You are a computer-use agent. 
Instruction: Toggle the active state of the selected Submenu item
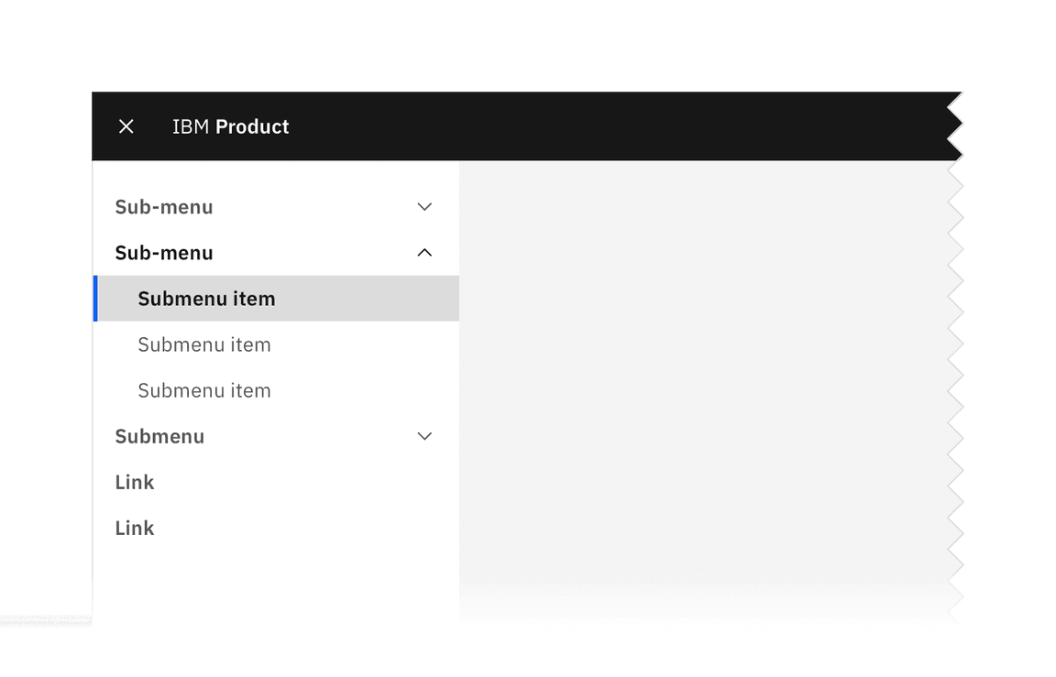coord(206,299)
